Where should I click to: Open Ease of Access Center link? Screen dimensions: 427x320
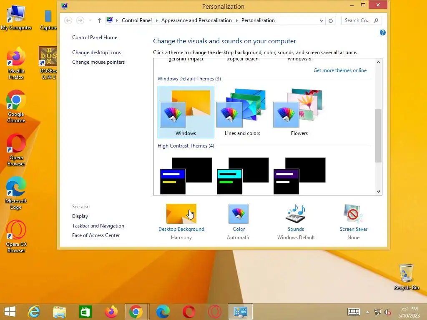click(96, 235)
